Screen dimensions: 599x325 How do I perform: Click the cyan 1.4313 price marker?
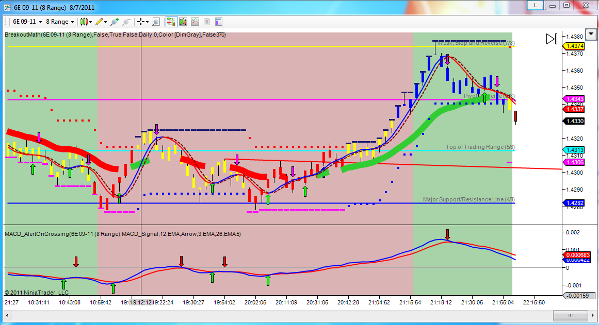click(574, 150)
